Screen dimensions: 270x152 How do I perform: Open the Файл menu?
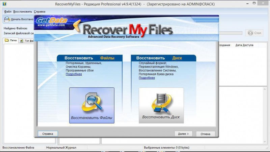pos(7,11)
